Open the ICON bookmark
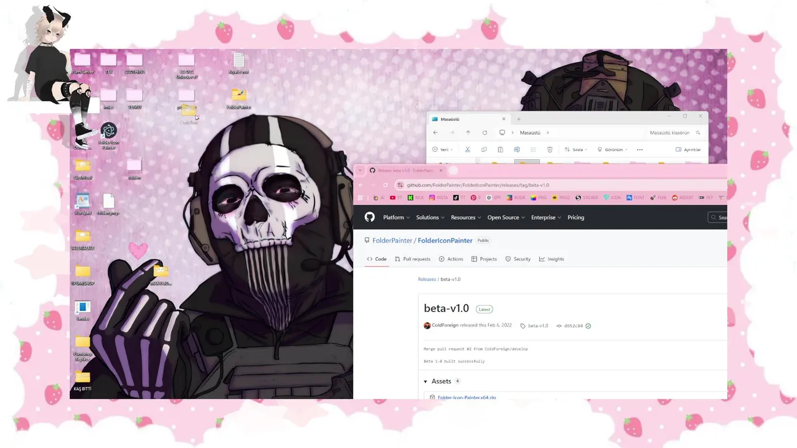Image resolution: width=797 pixels, height=448 pixels. [612, 198]
